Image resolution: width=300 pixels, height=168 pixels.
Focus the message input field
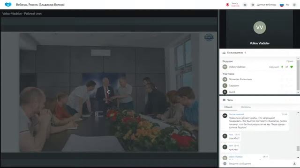(x=259, y=164)
